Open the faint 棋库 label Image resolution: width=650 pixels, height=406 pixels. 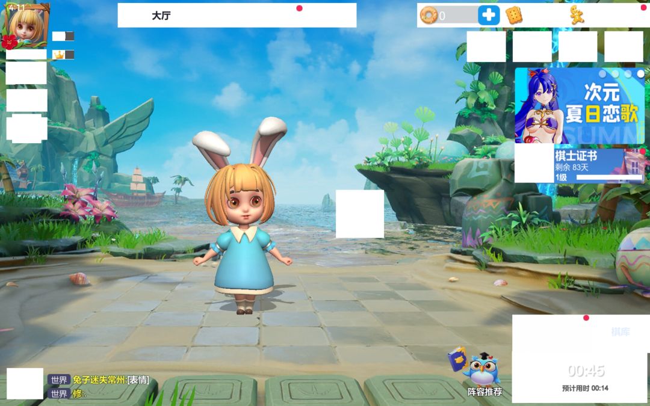[621, 331]
